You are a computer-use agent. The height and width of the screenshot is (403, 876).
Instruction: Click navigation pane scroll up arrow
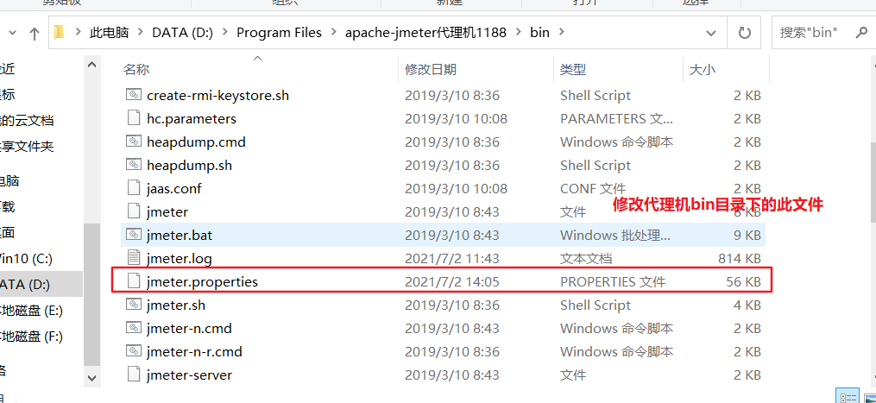click(92, 65)
